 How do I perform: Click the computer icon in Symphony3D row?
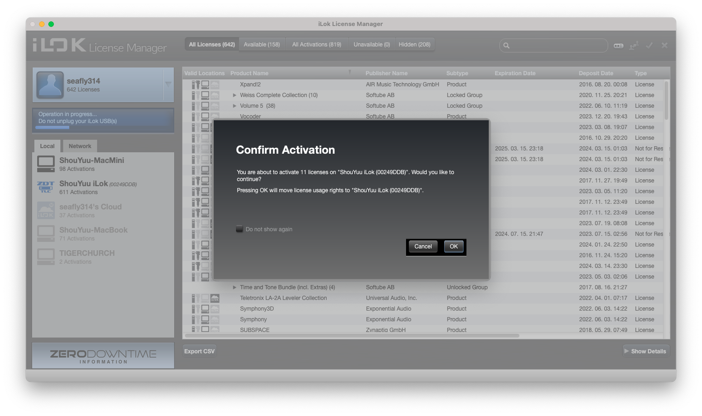pyautogui.click(x=205, y=309)
